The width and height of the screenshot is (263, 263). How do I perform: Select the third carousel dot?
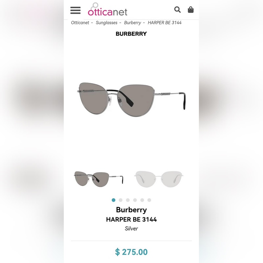coord(128,200)
